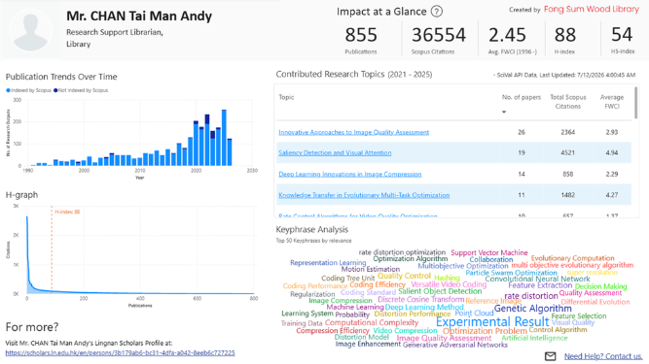Click the research topics table scrollbar
649x364 pixels.
pos(636,102)
